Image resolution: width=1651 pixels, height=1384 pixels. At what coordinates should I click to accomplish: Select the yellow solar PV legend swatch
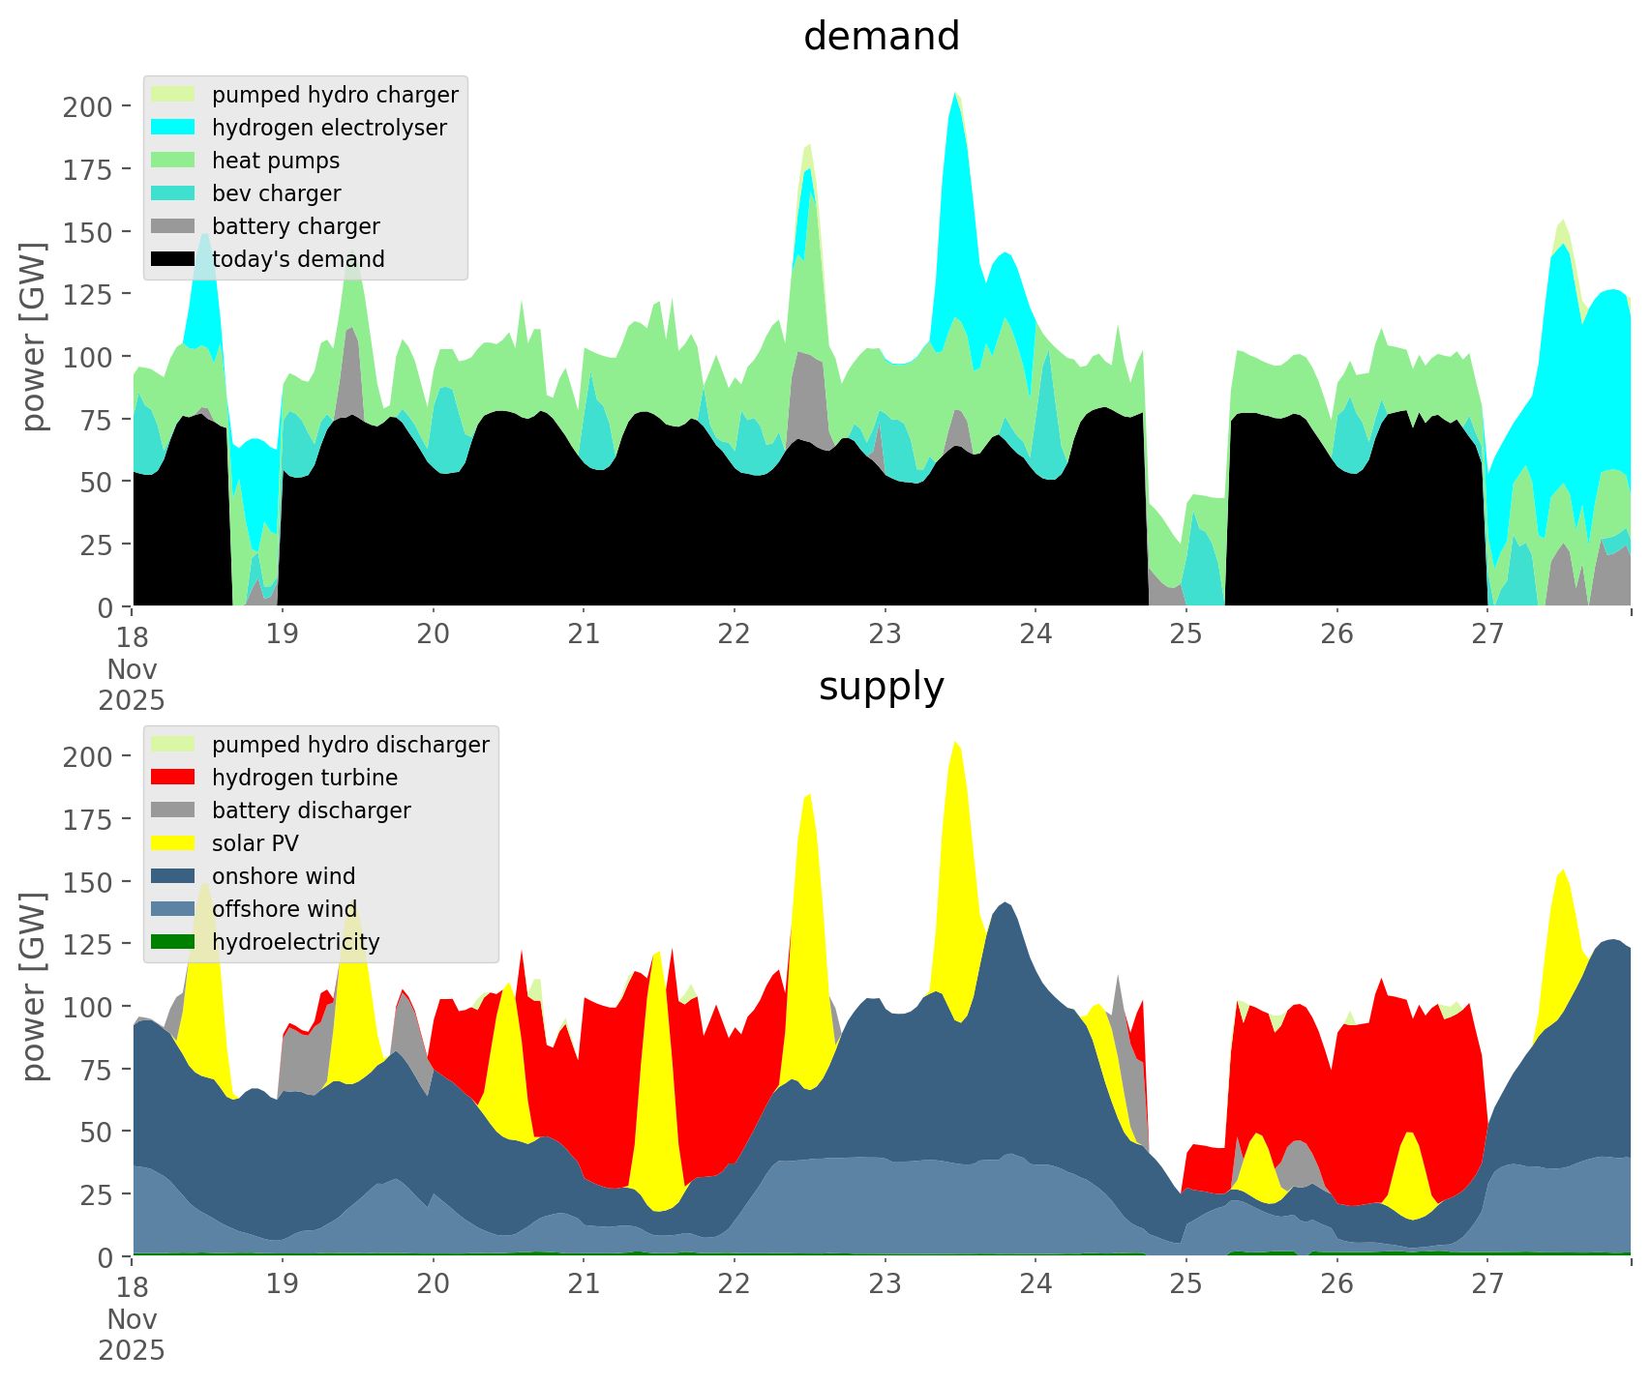point(174,843)
